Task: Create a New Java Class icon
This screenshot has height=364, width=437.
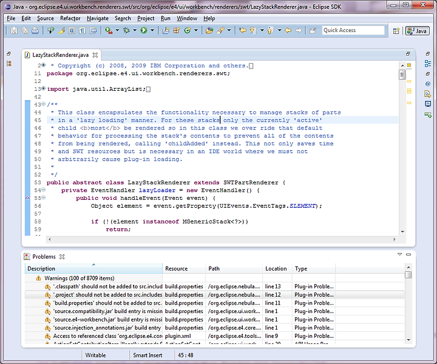Action: (188, 30)
